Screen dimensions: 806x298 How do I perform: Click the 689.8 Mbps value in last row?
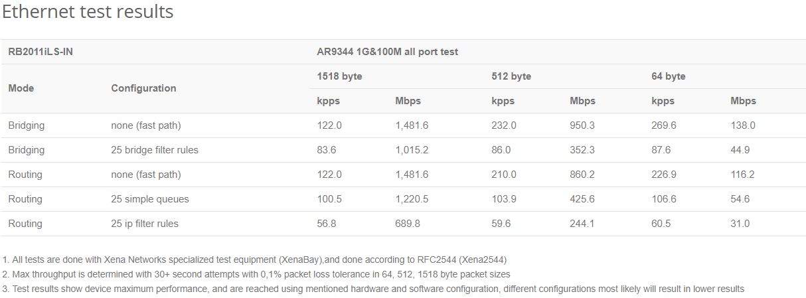pos(408,224)
